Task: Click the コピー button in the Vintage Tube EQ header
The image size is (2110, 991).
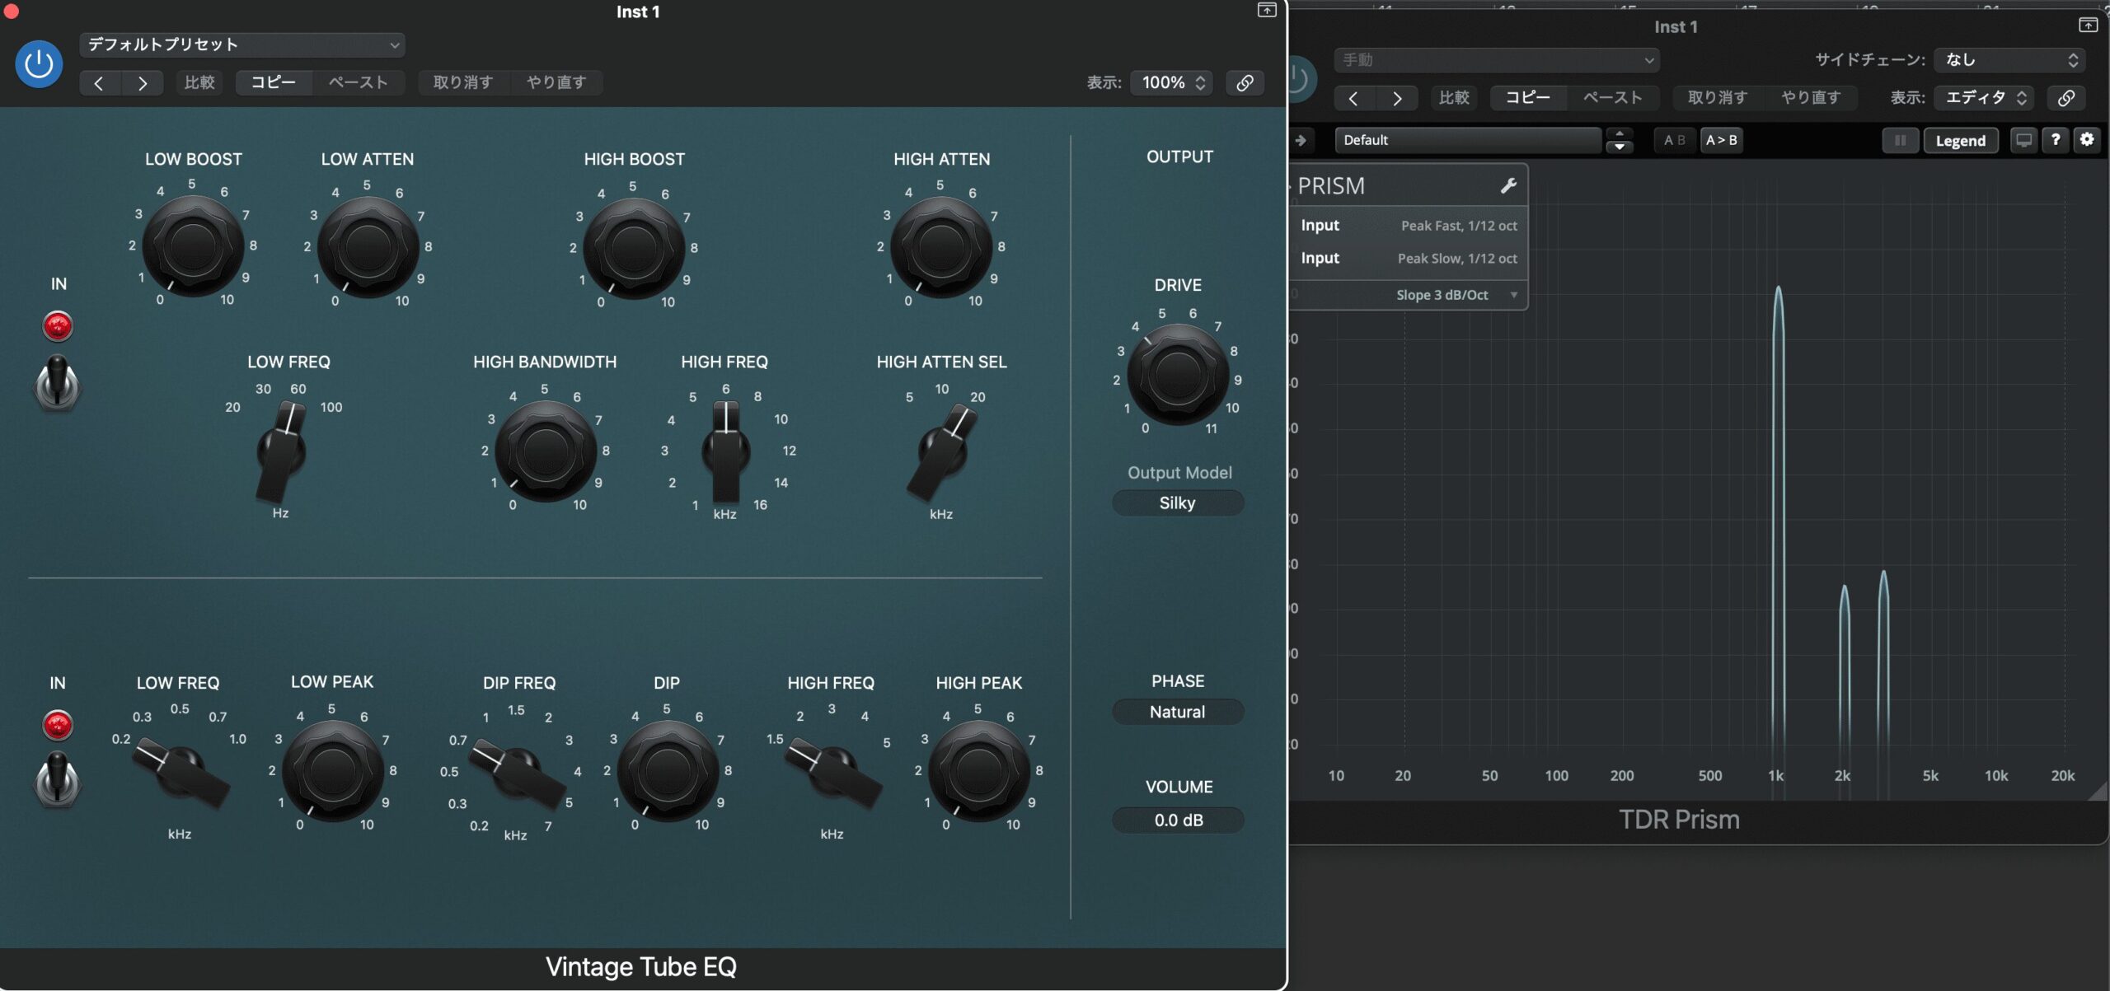Action: point(274,82)
